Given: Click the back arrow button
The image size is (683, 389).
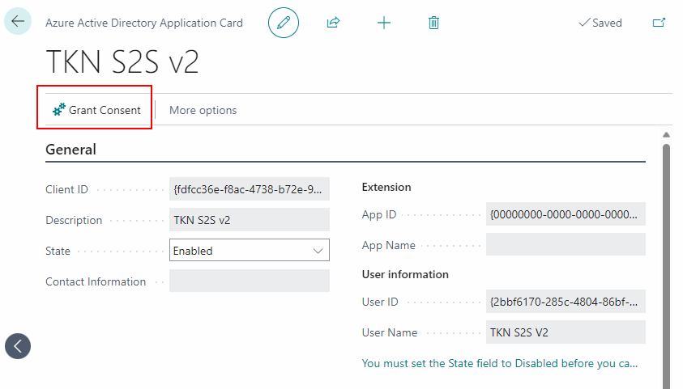Looking at the screenshot, I should point(18,23).
